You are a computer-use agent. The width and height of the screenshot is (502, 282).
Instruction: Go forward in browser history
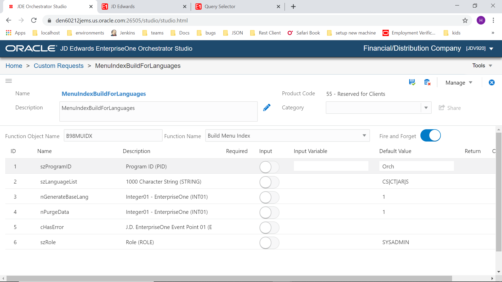click(x=21, y=20)
